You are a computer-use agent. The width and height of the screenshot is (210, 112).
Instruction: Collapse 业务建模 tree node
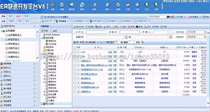pyautogui.click(x=1, y=31)
